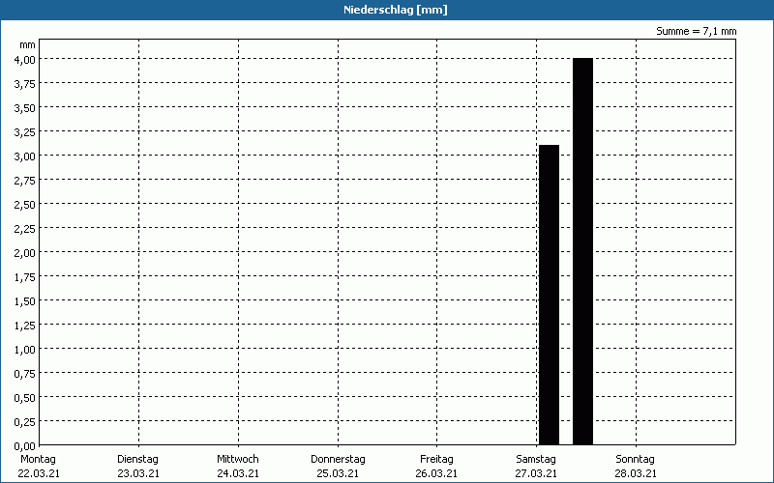
Task: Click the '3,50' y-axis value
Action: tap(25, 108)
